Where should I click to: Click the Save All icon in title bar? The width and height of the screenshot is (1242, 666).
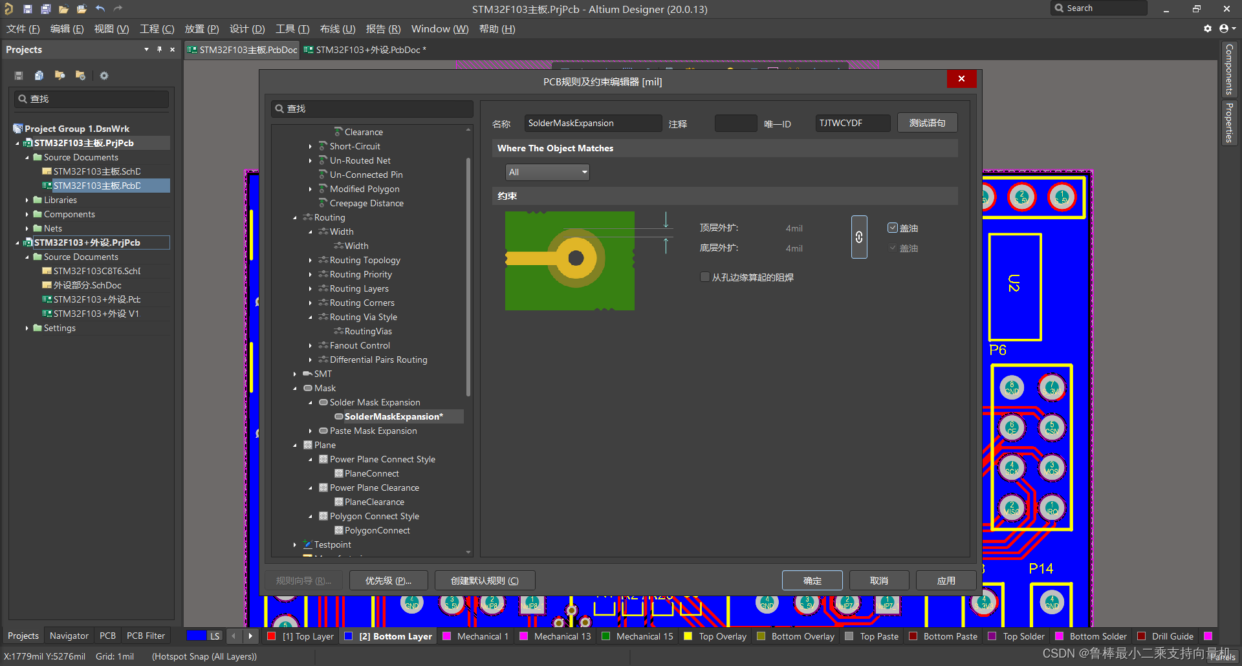tap(45, 9)
